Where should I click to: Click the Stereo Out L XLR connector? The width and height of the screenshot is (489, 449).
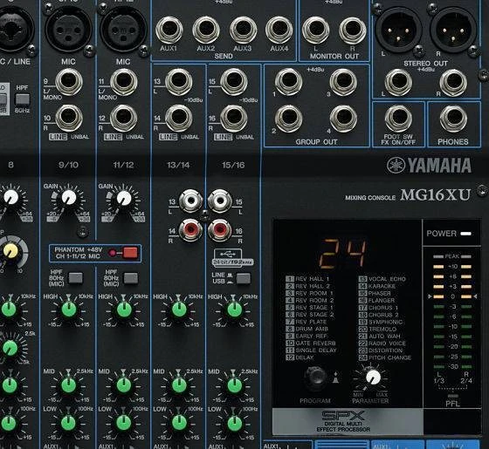point(398,31)
